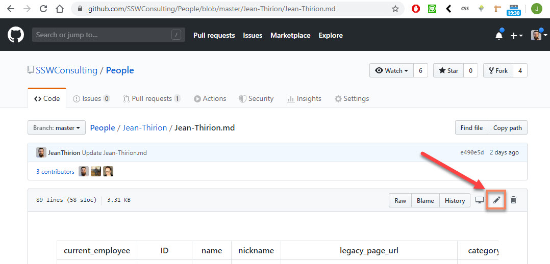Switch to the Security tab
This screenshot has height=264, width=550.
pos(256,98)
